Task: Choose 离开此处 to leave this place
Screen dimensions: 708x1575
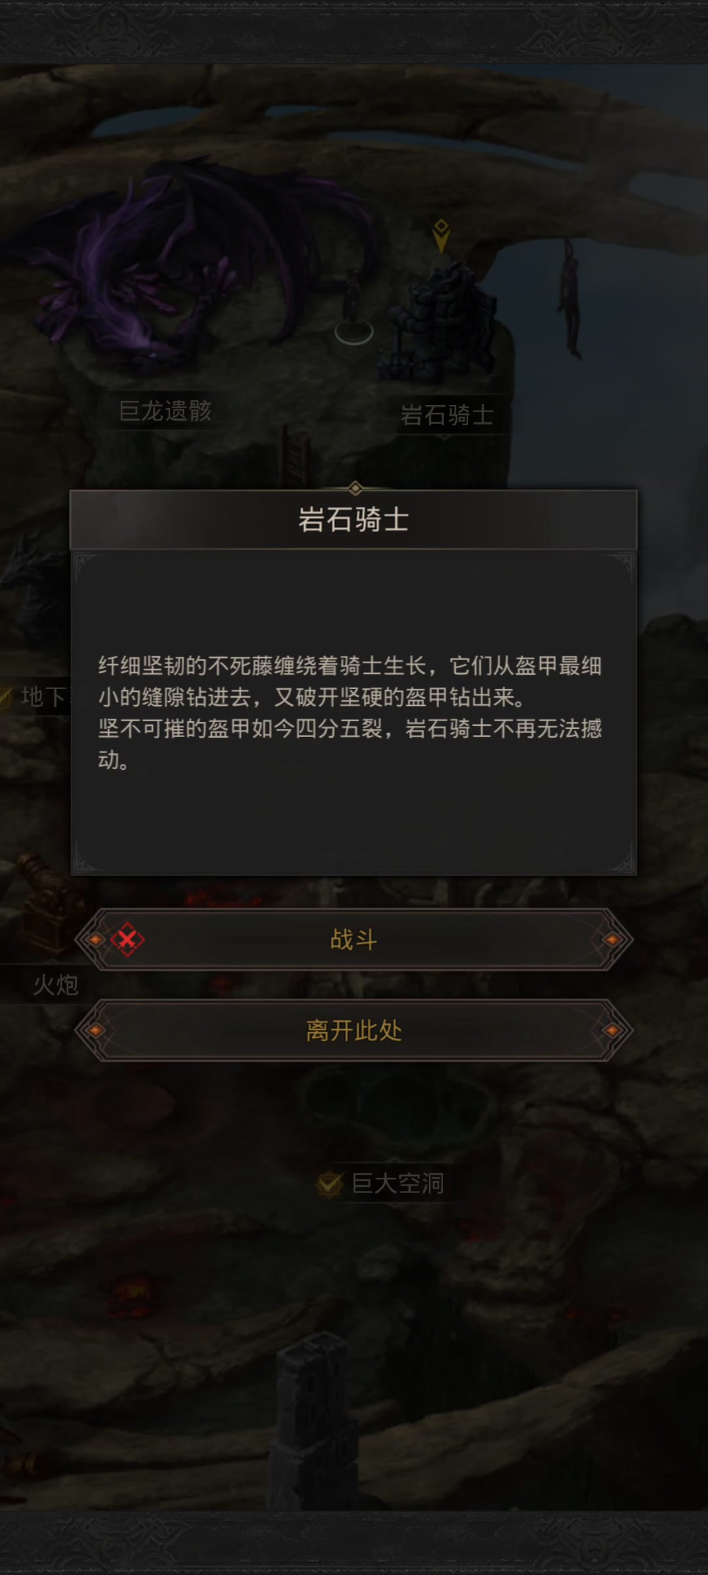Action: point(354,1030)
